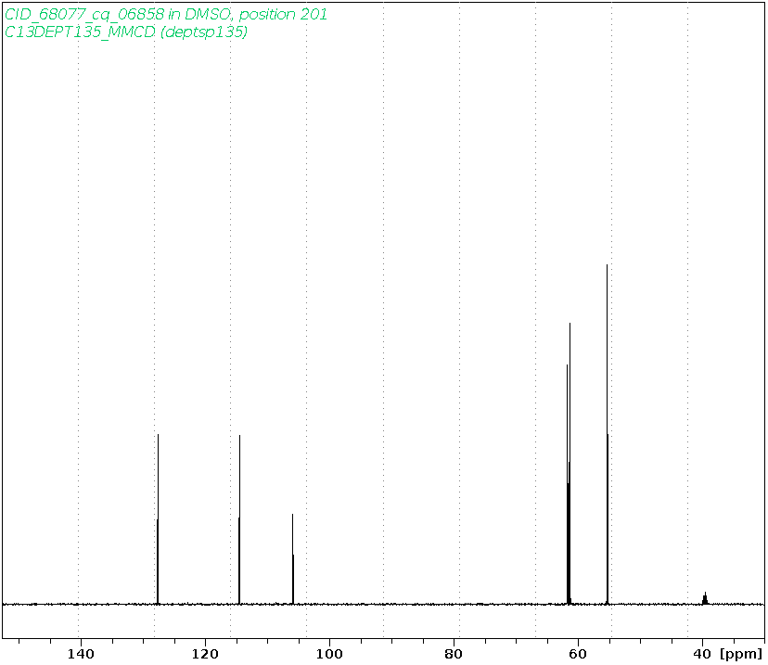The image size is (768, 665).
Task: Select the doublet peak near 61 ppm
Action: coord(569,463)
